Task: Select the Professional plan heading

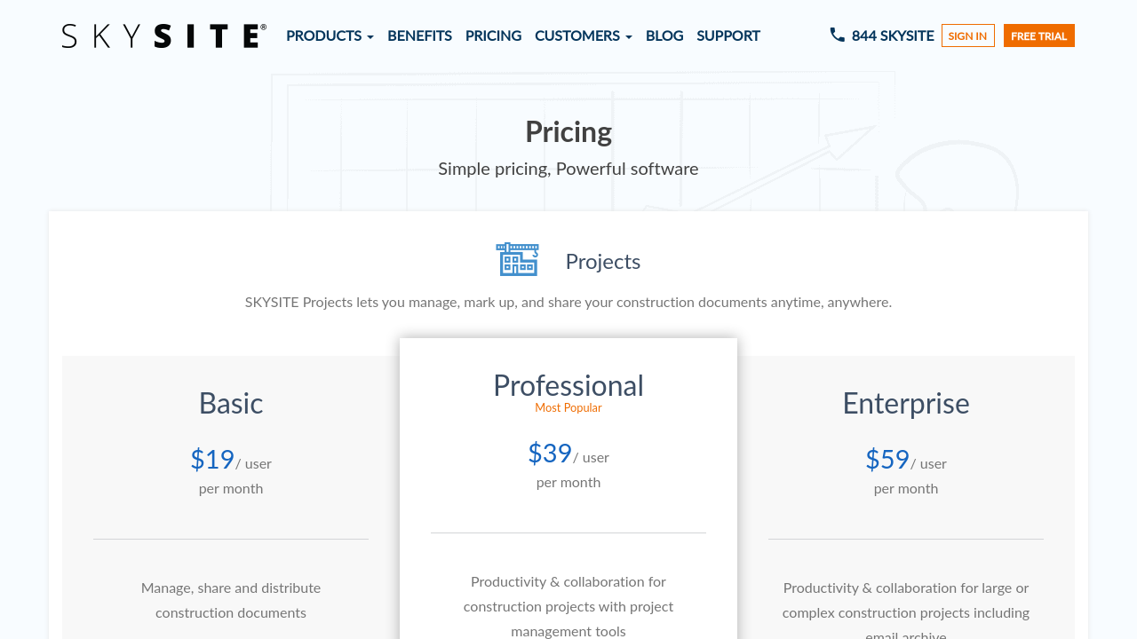Action: tap(568, 385)
